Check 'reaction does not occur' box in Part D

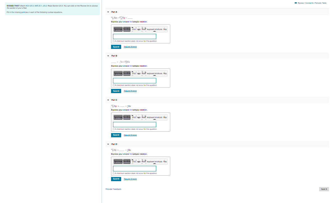[114, 173]
